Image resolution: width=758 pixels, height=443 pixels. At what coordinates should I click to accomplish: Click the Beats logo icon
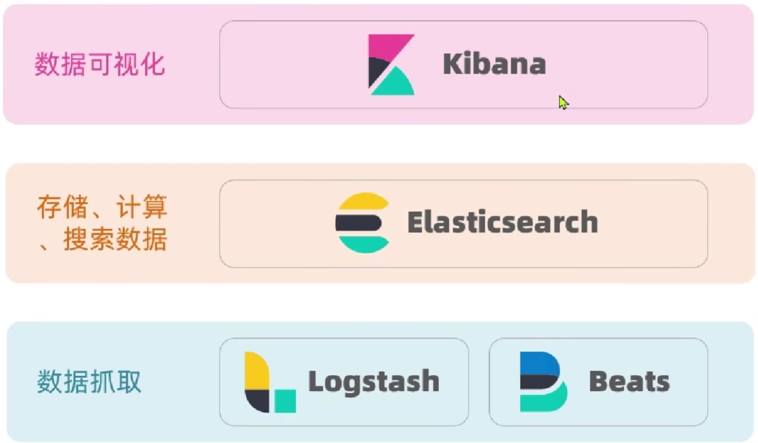(x=543, y=382)
